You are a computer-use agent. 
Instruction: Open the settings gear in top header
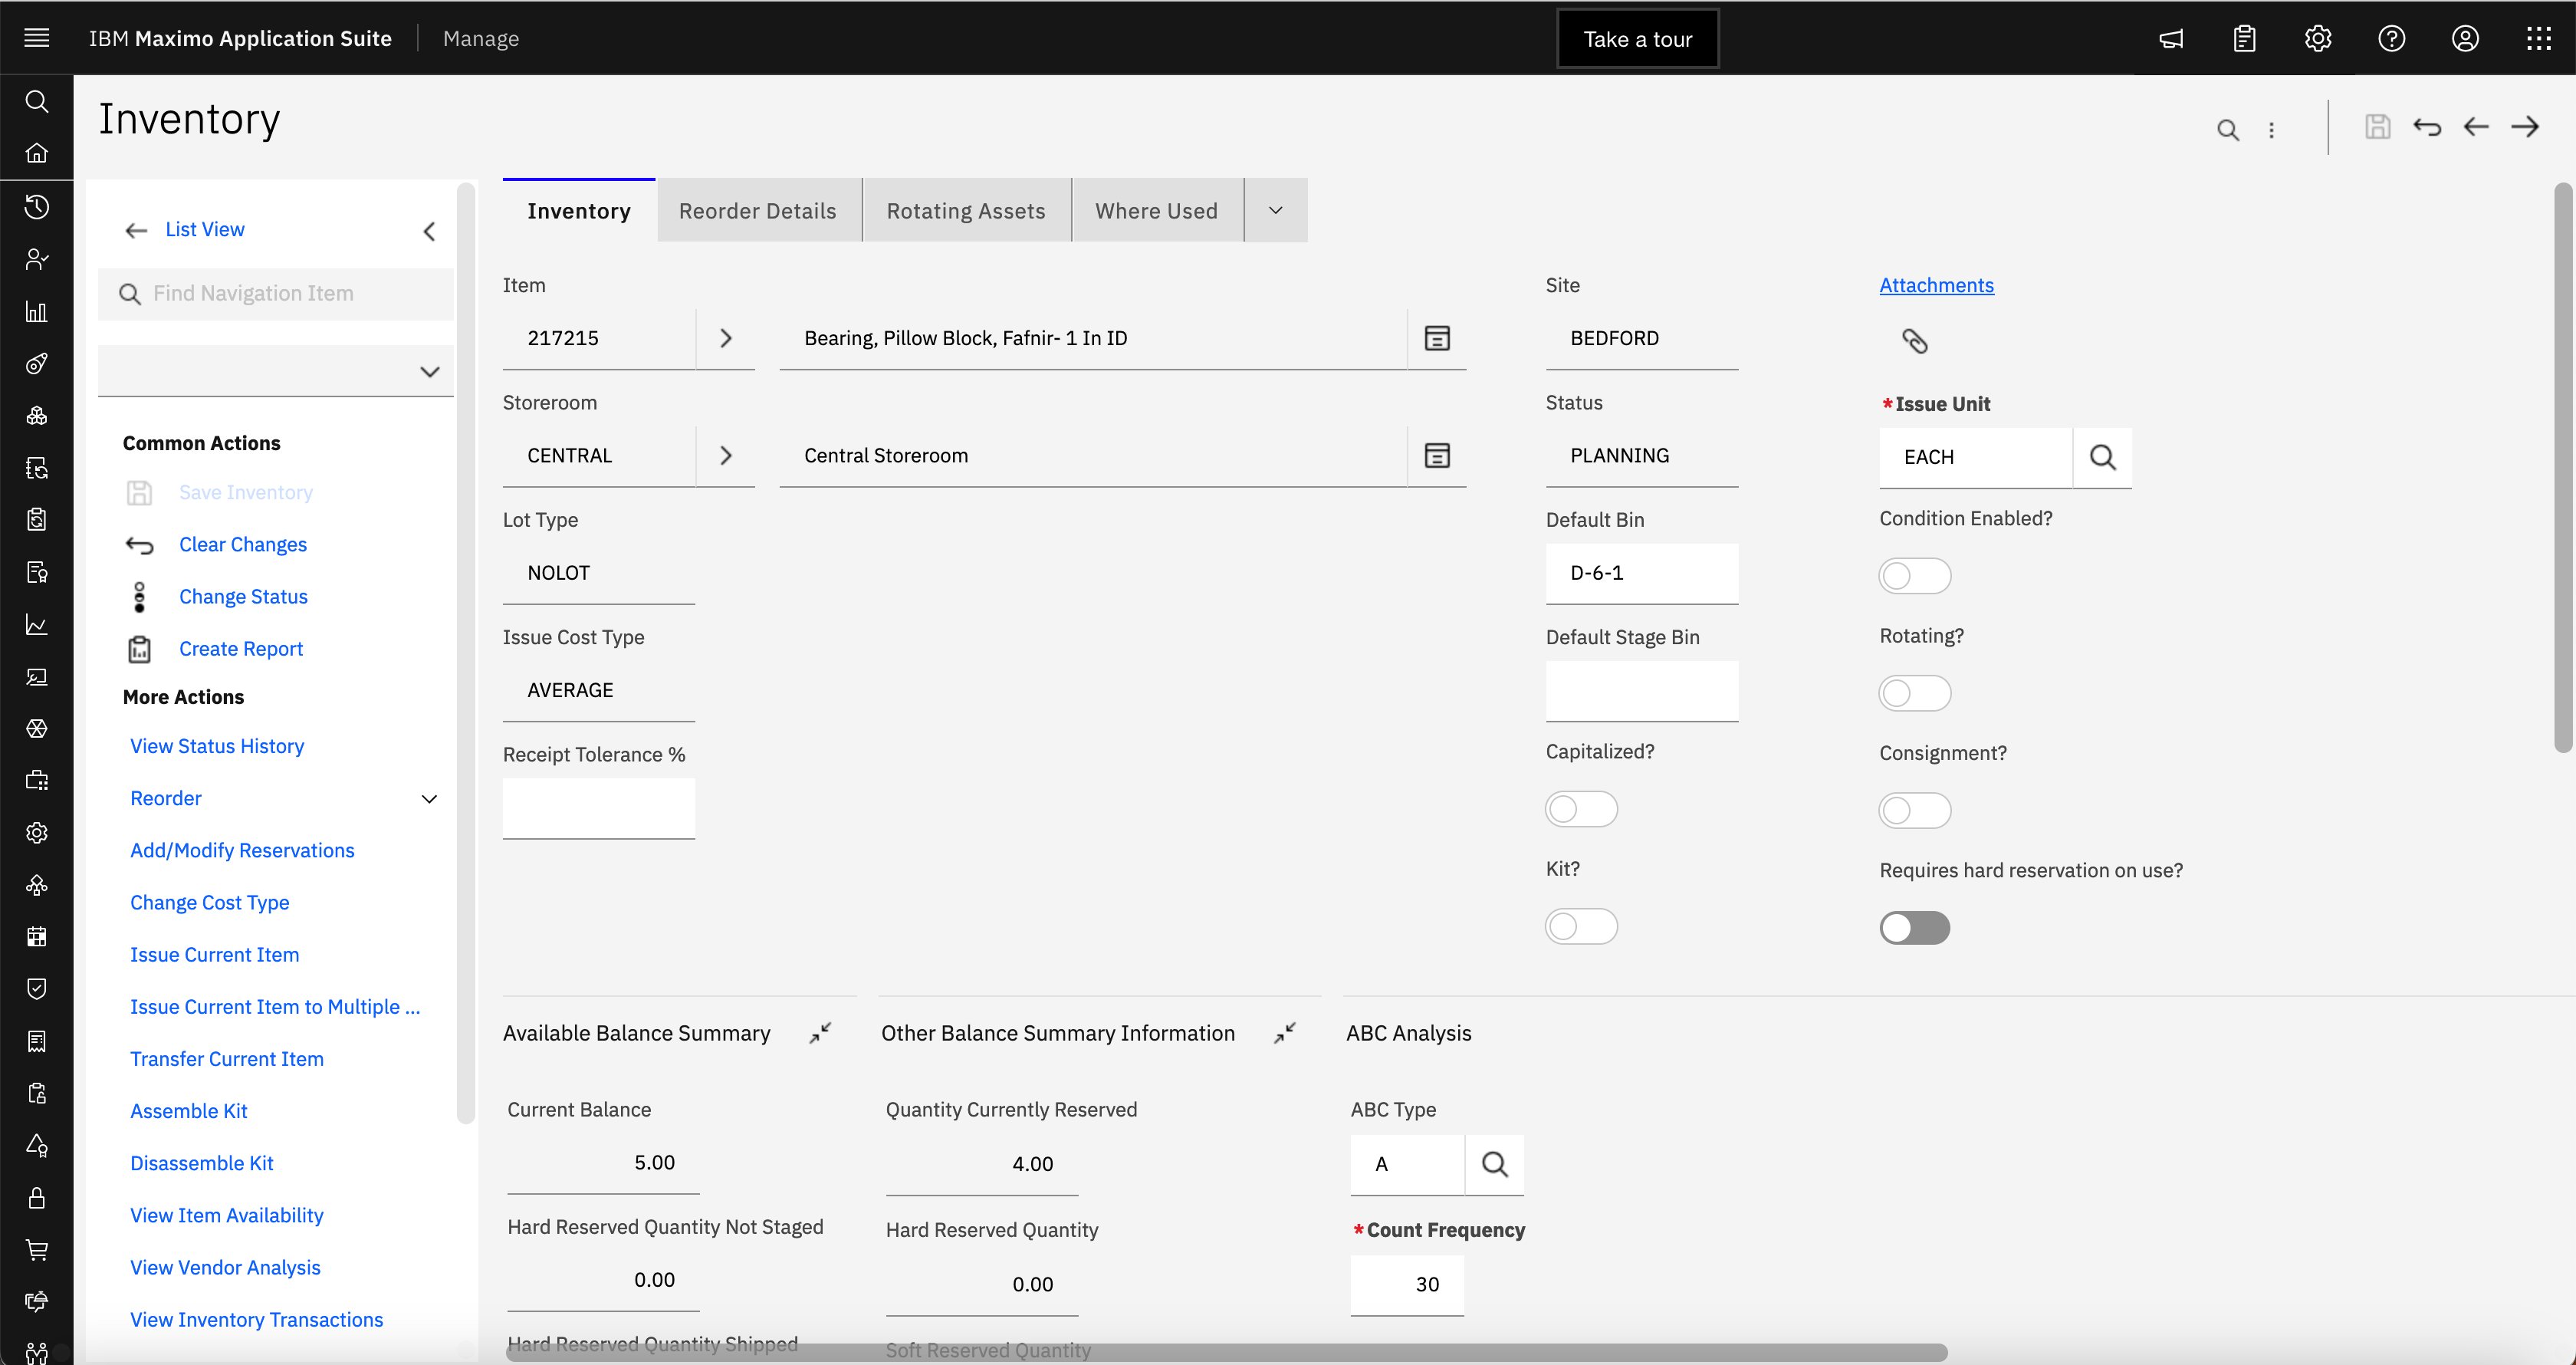pyautogui.click(x=2318, y=39)
